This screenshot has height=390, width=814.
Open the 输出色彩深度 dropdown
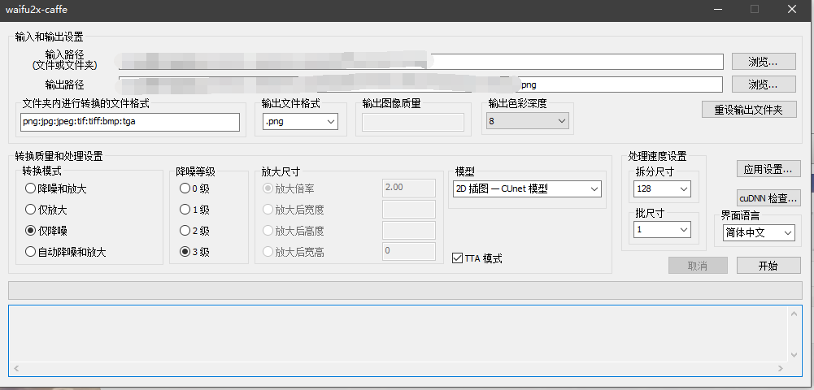click(x=528, y=121)
